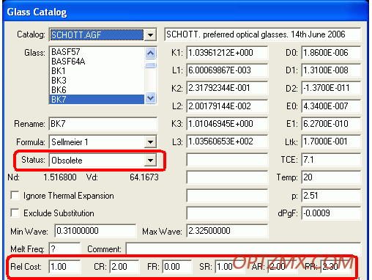Select BASF64A in the glass list
The height and width of the screenshot is (280, 372).
tap(97, 62)
